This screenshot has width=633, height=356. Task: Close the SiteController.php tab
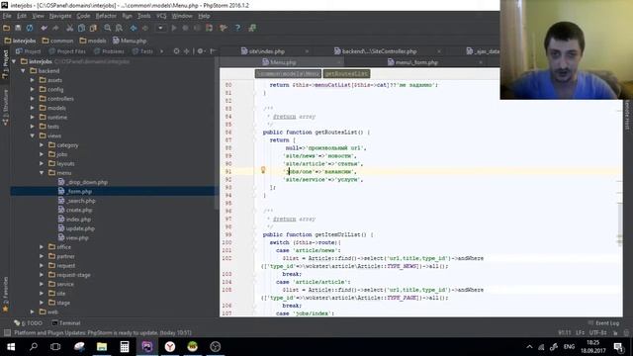click(x=439, y=51)
